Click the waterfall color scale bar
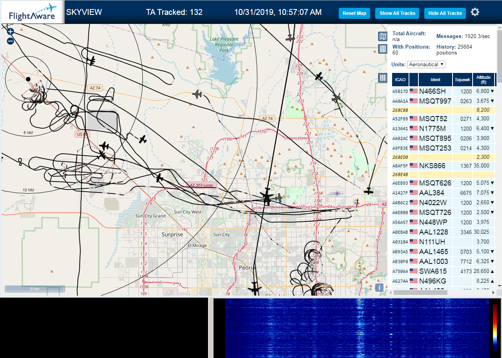 click(x=495, y=328)
